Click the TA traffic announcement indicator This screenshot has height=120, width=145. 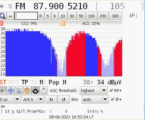coord(34,82)
